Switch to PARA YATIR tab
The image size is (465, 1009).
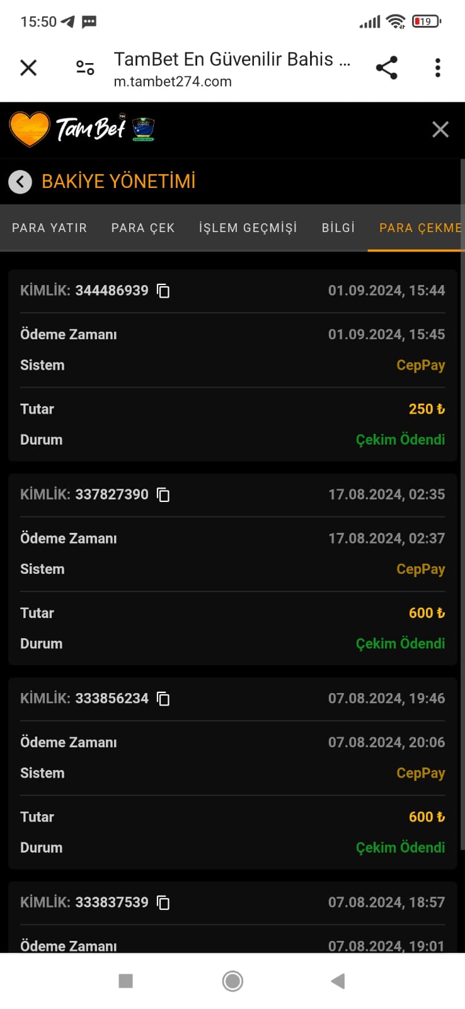pyautogui.click(x=49, y=228)
